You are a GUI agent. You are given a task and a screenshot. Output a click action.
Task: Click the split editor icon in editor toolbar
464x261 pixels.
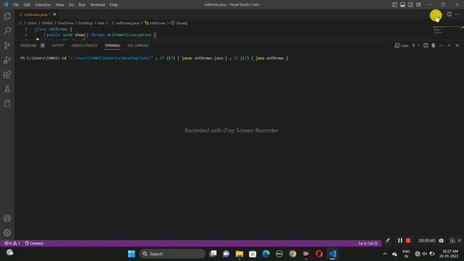pyautogui.click(x=449, y=14)
